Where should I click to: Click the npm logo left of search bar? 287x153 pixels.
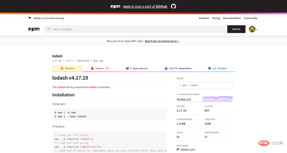coord(34,29)
